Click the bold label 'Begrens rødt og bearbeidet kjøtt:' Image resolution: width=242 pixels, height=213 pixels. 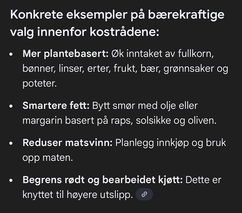[102, 180]
